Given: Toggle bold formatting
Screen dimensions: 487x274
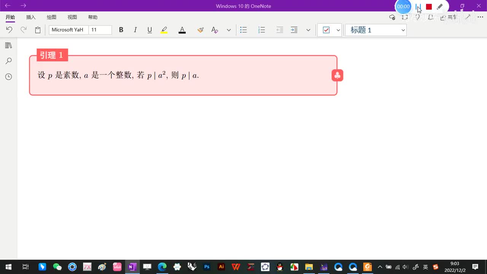Looking at the screenshot, I should click(x=121, y=30).
